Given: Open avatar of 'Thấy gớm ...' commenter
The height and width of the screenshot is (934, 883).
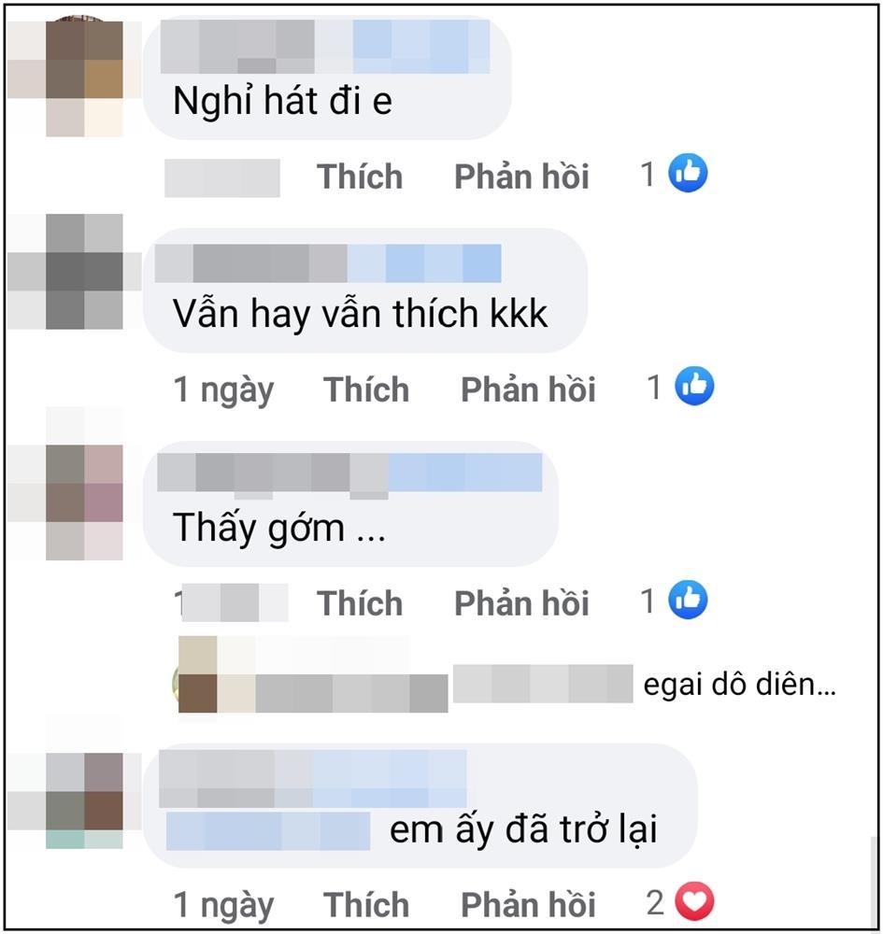Looking at the screenshot, I should [x=84, y=502].
